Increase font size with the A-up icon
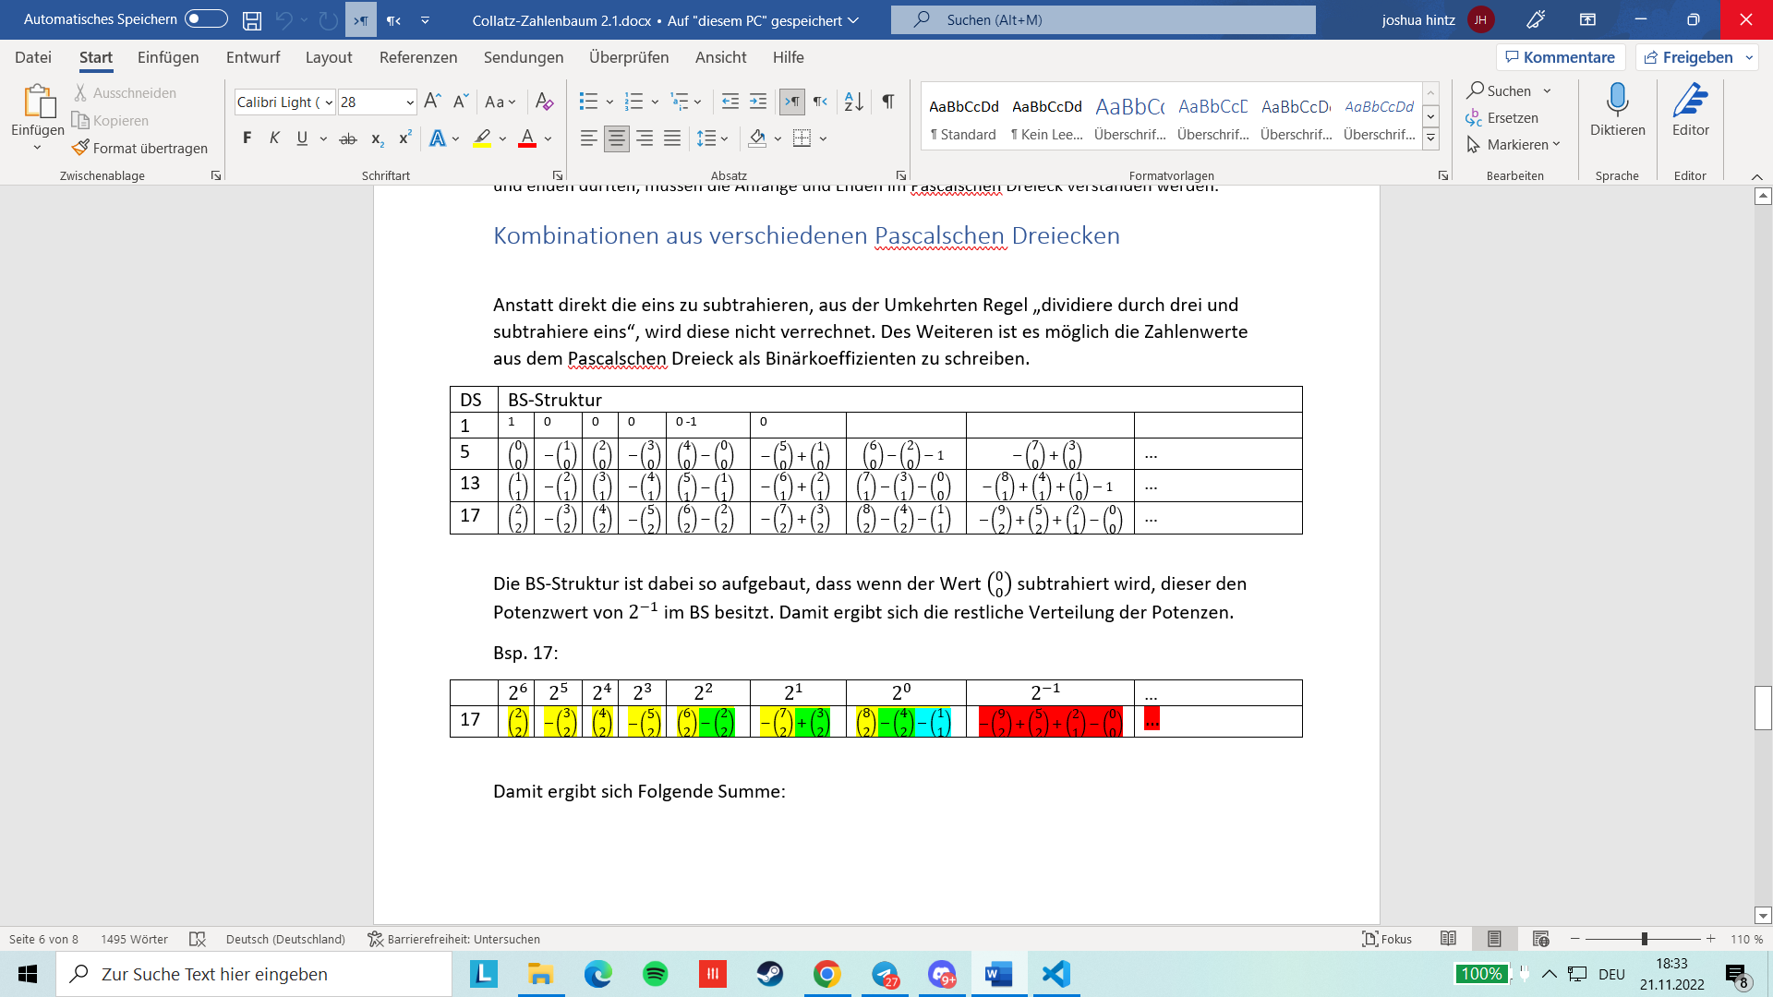The height and width of the screenshot is (997, 1773). point(432,102)
